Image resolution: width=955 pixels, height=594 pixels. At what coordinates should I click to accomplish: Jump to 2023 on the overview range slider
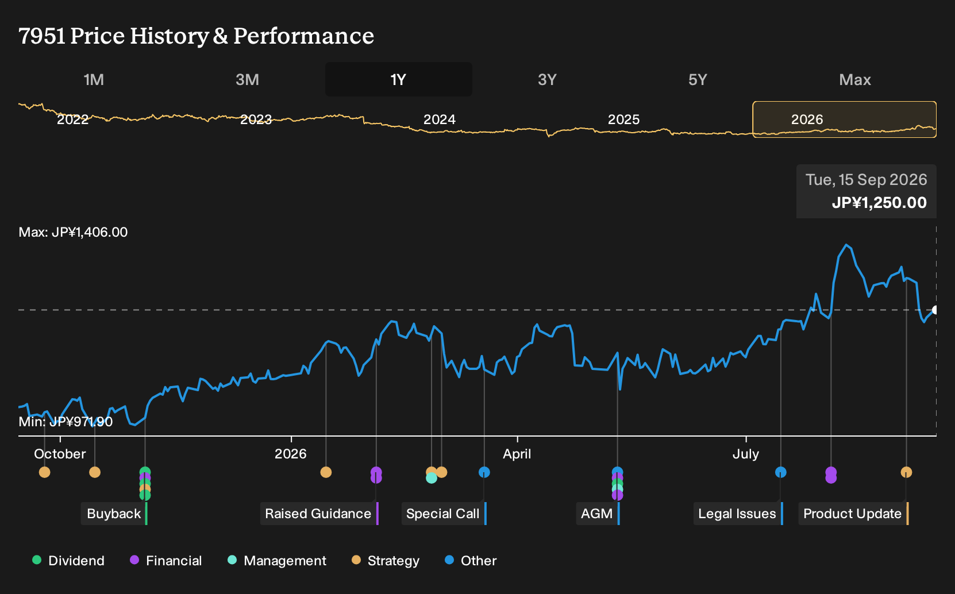pyautogui.click(x=256, y=119)
